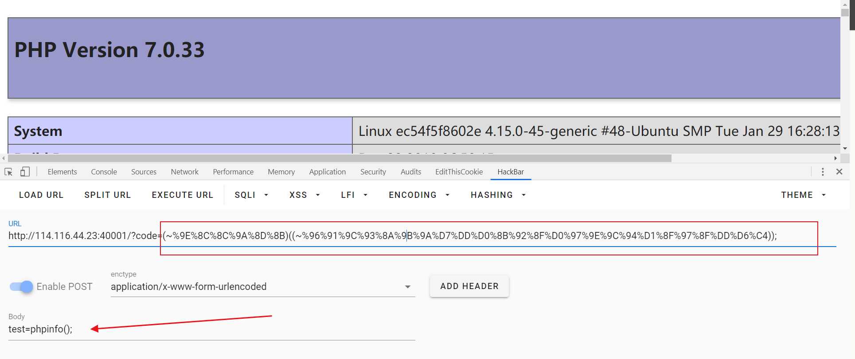The height and width of the screenshot is (359, 855).
Task: Expand the ENCODING menu
Action: tap(419, 195)
